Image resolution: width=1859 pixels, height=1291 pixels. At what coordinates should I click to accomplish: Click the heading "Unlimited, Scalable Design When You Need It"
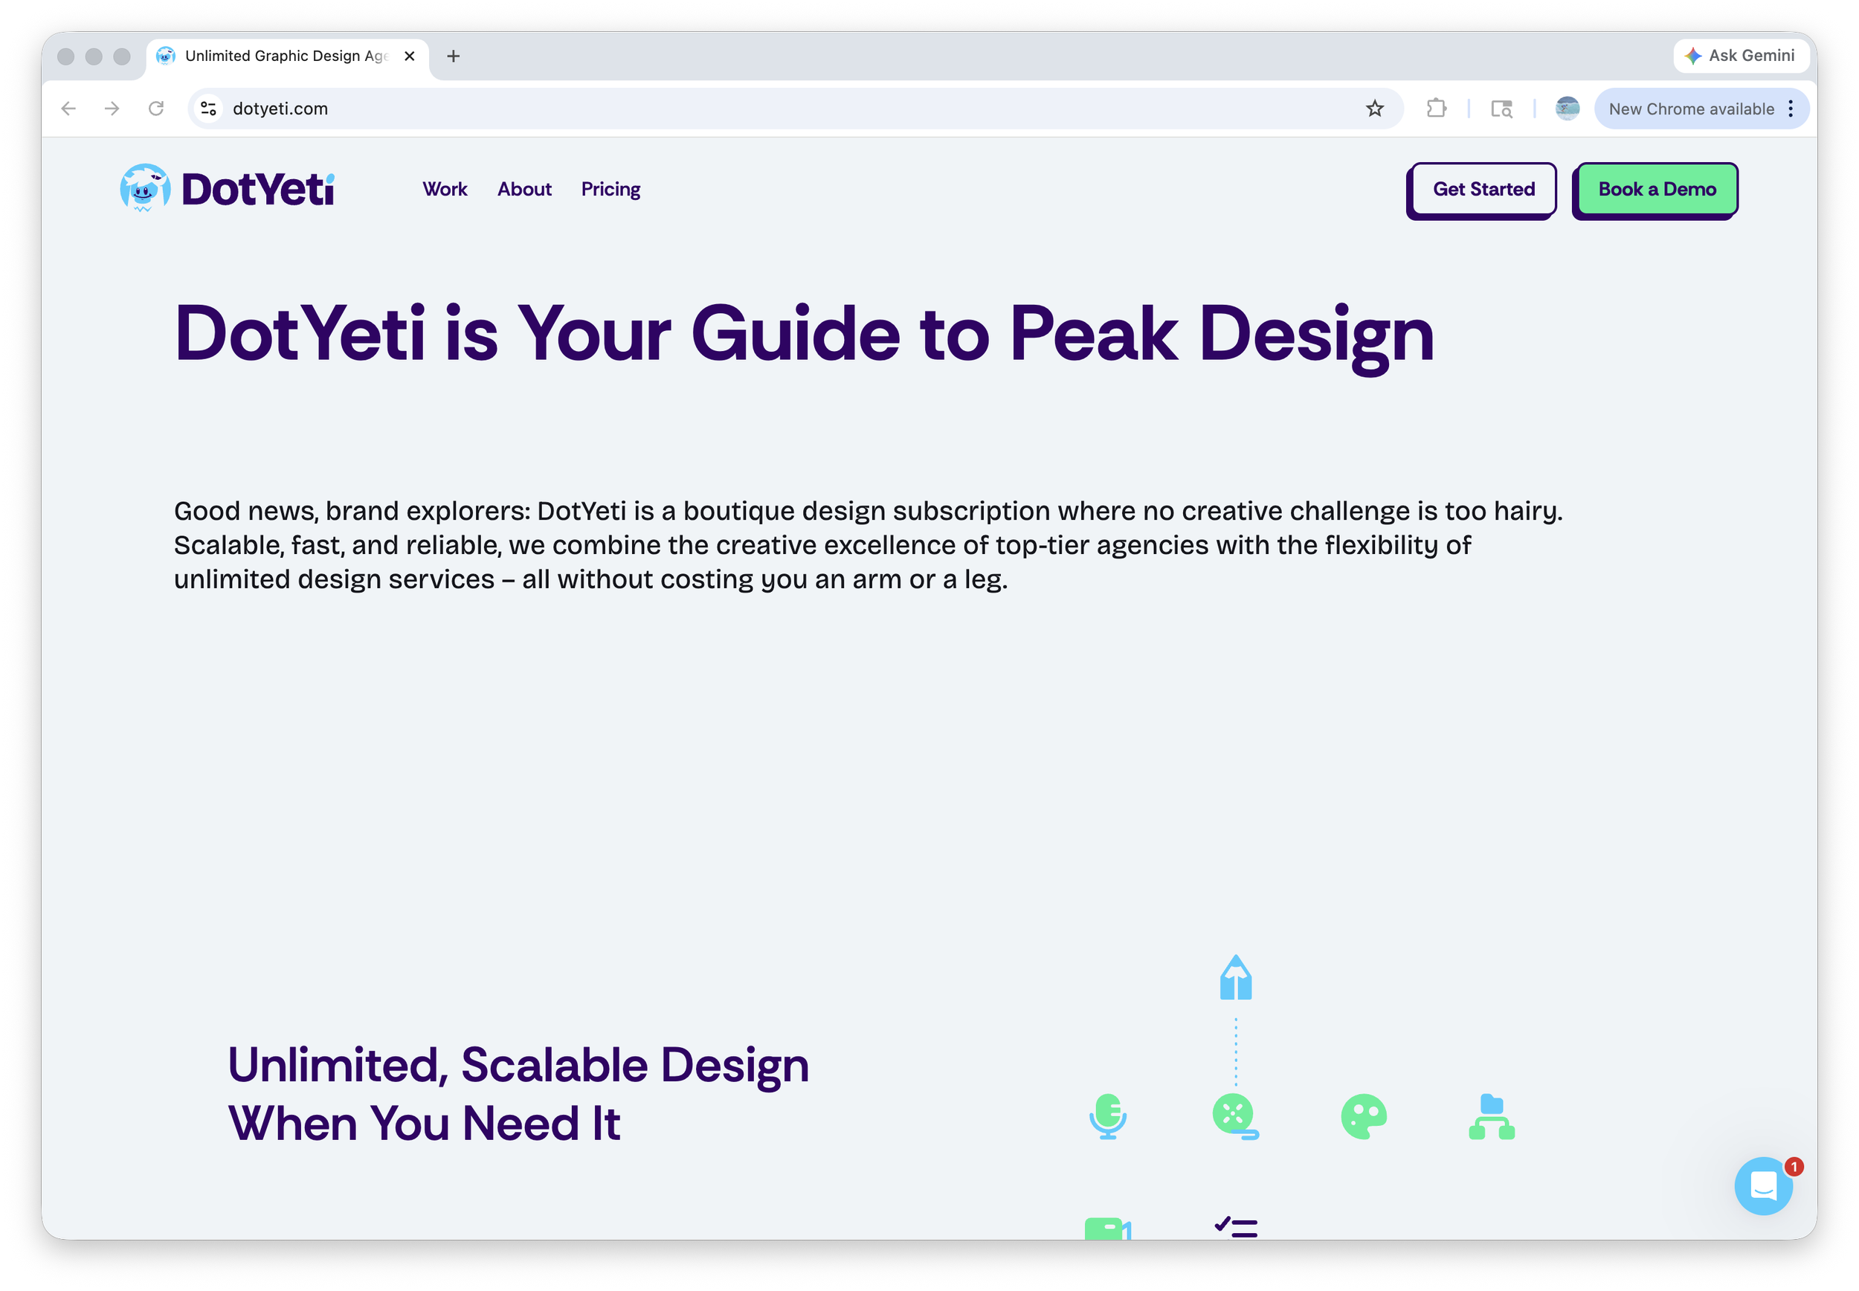point(518,1094)
